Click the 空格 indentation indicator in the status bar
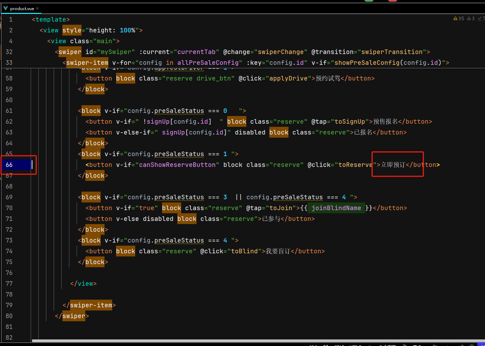This screenshot has height=346, width=485. tap(386, 345)
